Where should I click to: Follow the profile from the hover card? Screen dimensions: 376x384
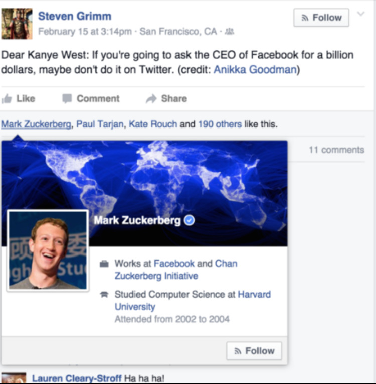pyautogui.click(x=254, y=351)
